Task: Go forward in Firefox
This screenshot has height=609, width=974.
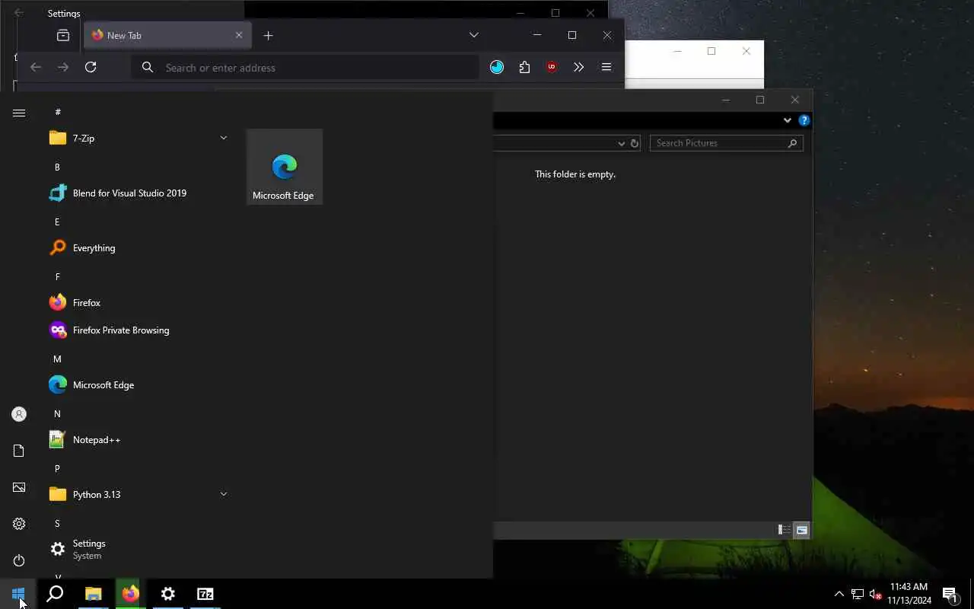Action: [63, 68]
